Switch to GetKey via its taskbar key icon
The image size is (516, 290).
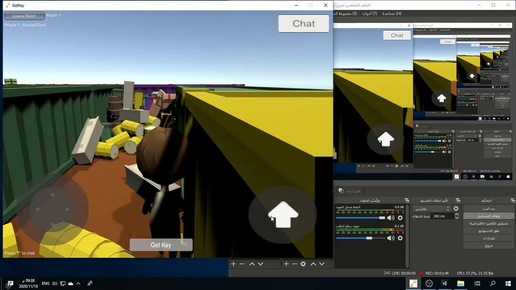pyautogui.click(x=413, y=284)
